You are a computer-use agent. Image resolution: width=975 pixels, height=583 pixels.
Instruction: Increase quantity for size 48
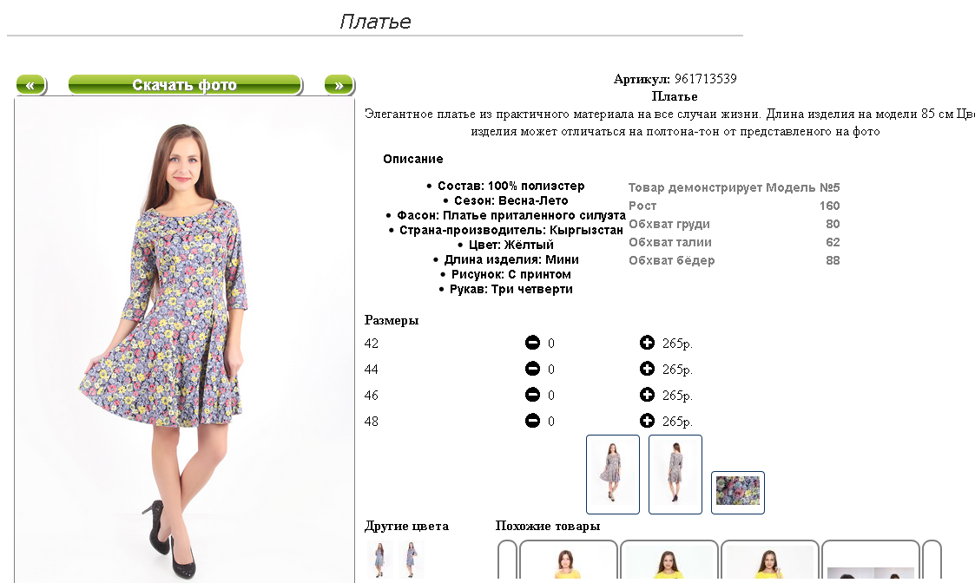(x=647, y=421)
